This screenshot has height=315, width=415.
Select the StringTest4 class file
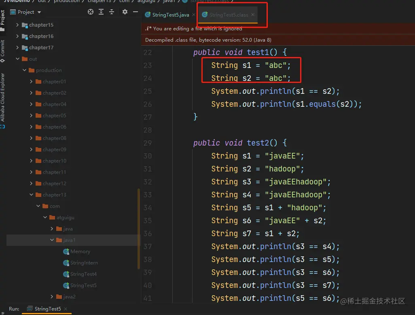coord(83,274)
